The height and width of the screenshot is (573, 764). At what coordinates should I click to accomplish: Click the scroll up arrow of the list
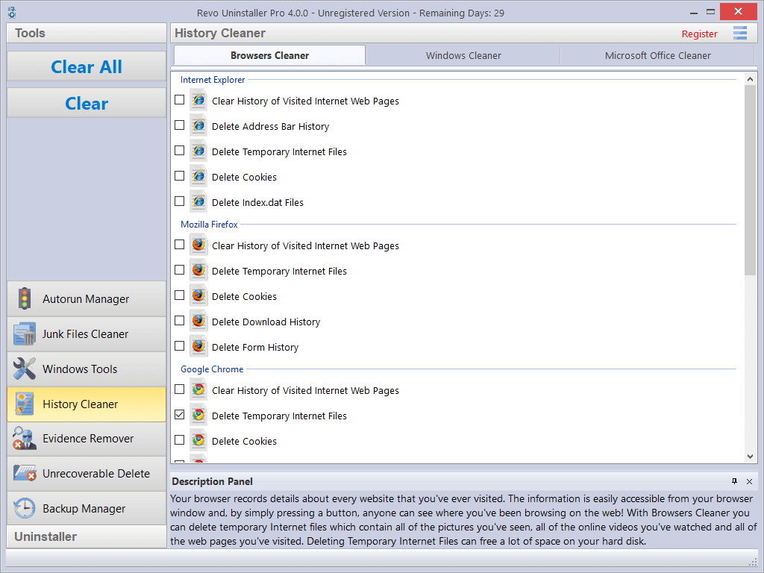pos(750,79)
